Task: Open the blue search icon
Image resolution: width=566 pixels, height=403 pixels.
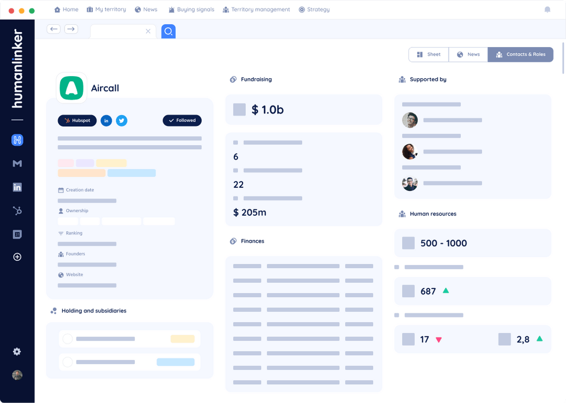Action: 168,31
